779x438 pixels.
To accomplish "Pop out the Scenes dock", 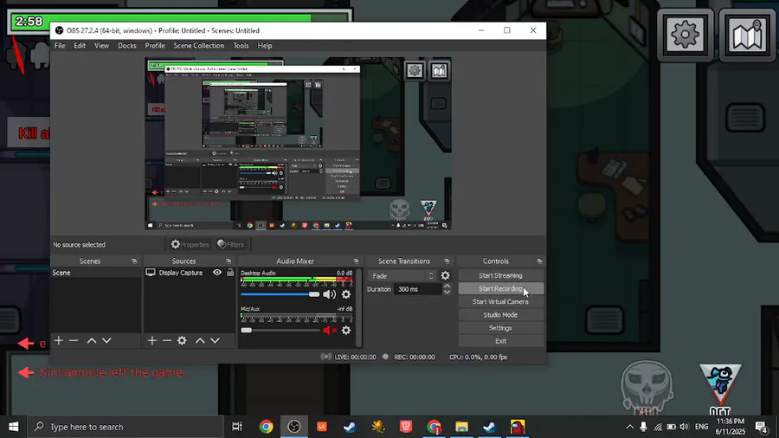I will coord(134,261).
